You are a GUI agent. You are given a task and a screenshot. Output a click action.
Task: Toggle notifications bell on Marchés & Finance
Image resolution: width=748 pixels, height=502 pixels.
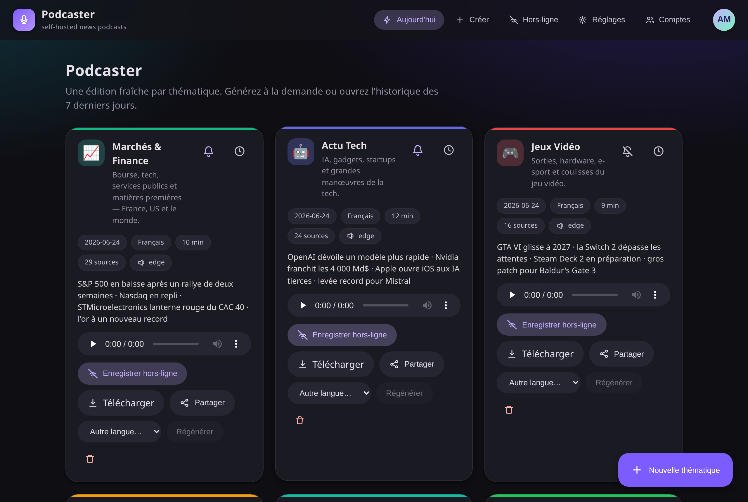click(209, 151)
